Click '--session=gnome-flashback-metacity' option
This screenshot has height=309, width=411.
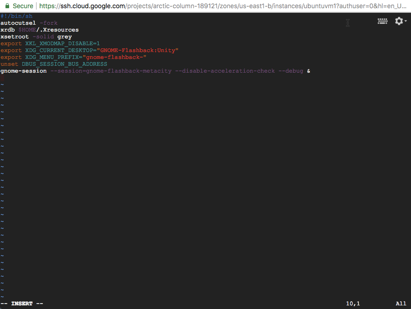coord(111,71)
